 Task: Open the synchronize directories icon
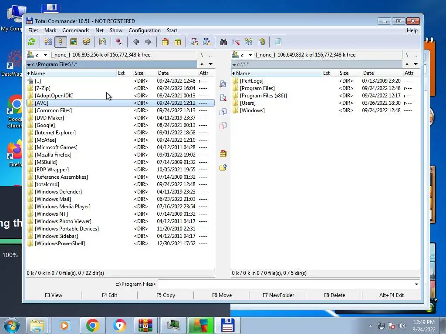(249, 42)
